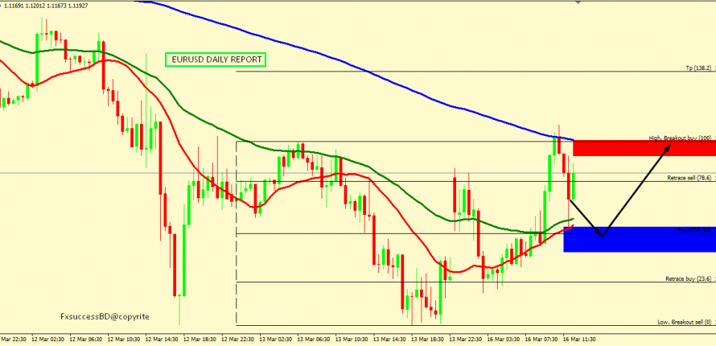Click the Retrace sell (78.6) label
716x346 pixels.
point(689,178)
